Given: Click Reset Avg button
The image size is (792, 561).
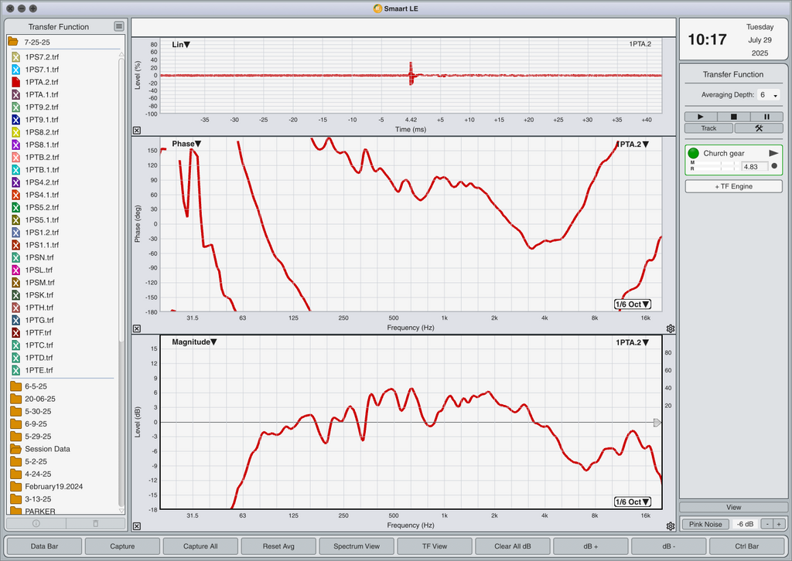Looking at the screenshot, I should 278,546.
